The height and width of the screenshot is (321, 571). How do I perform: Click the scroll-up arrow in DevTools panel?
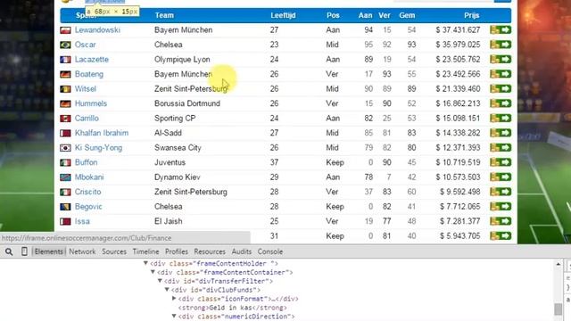[559, 264]
